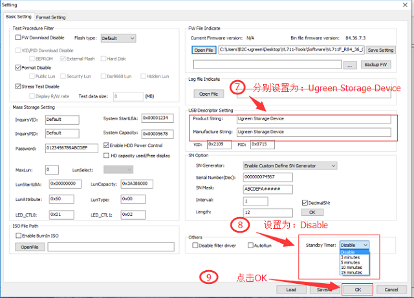Click the Cancel button
Image resolution: width=414 pixels, height=298 pixels.
point(391,290)
